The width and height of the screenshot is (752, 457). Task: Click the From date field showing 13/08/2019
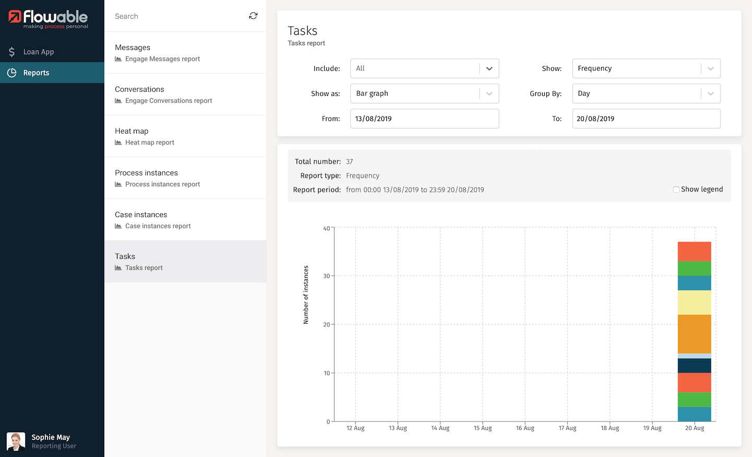click(424, 119)
